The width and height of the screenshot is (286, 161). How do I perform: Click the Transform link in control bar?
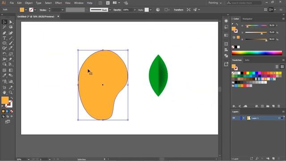pyautogui.click(x=178, y=10)
